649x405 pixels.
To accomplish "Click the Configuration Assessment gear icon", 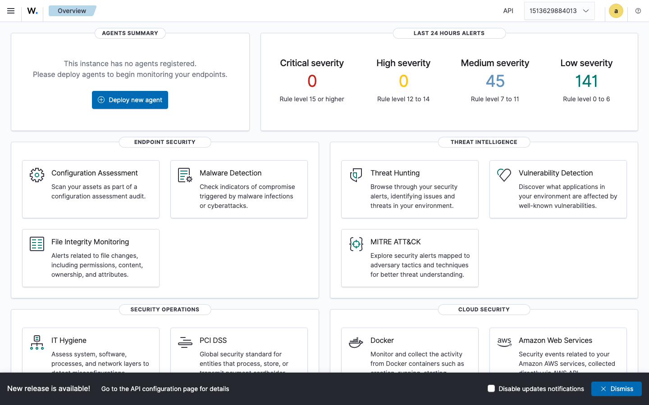I will pyautogui.click(x=37, y=175).
